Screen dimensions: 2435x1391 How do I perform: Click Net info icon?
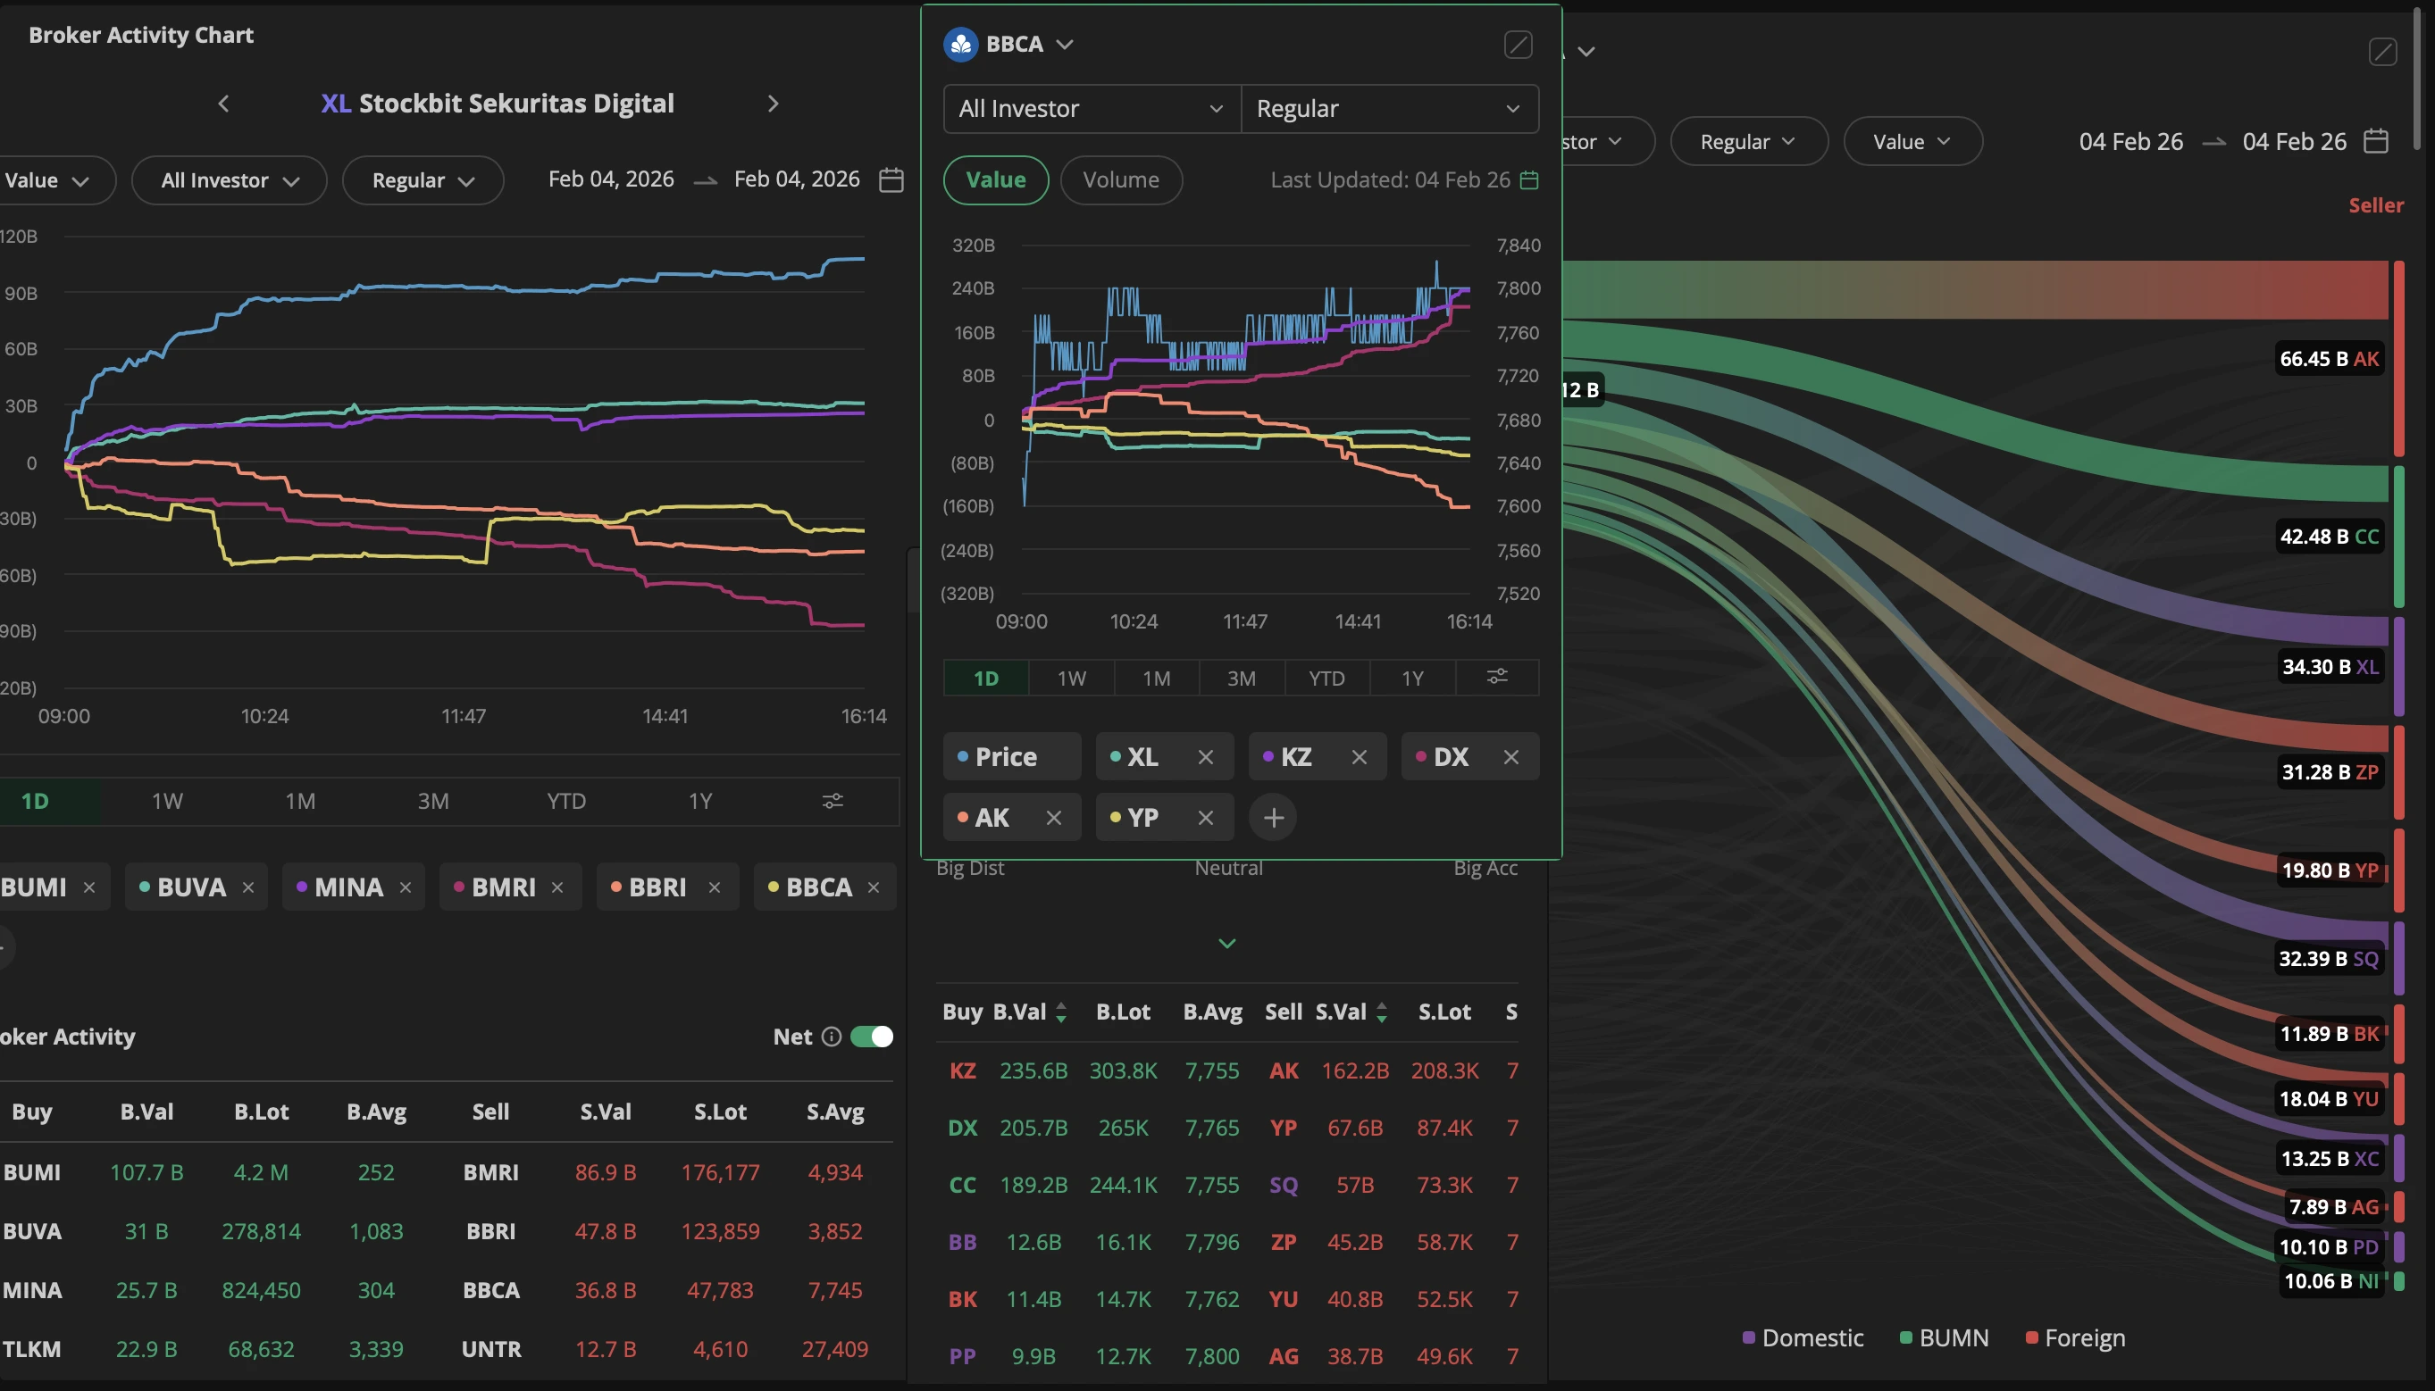pos(832,1037)
